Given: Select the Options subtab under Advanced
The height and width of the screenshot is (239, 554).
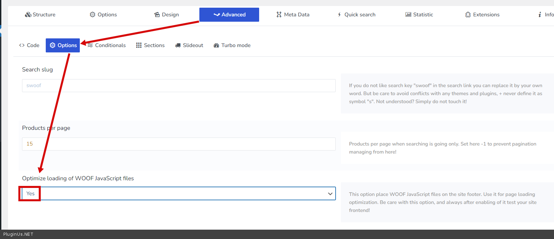Looking at the screenshot, I should [63, 45].
